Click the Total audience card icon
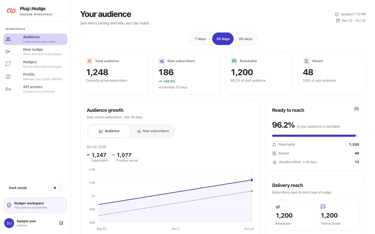375x234 pixels. point(89,61)
